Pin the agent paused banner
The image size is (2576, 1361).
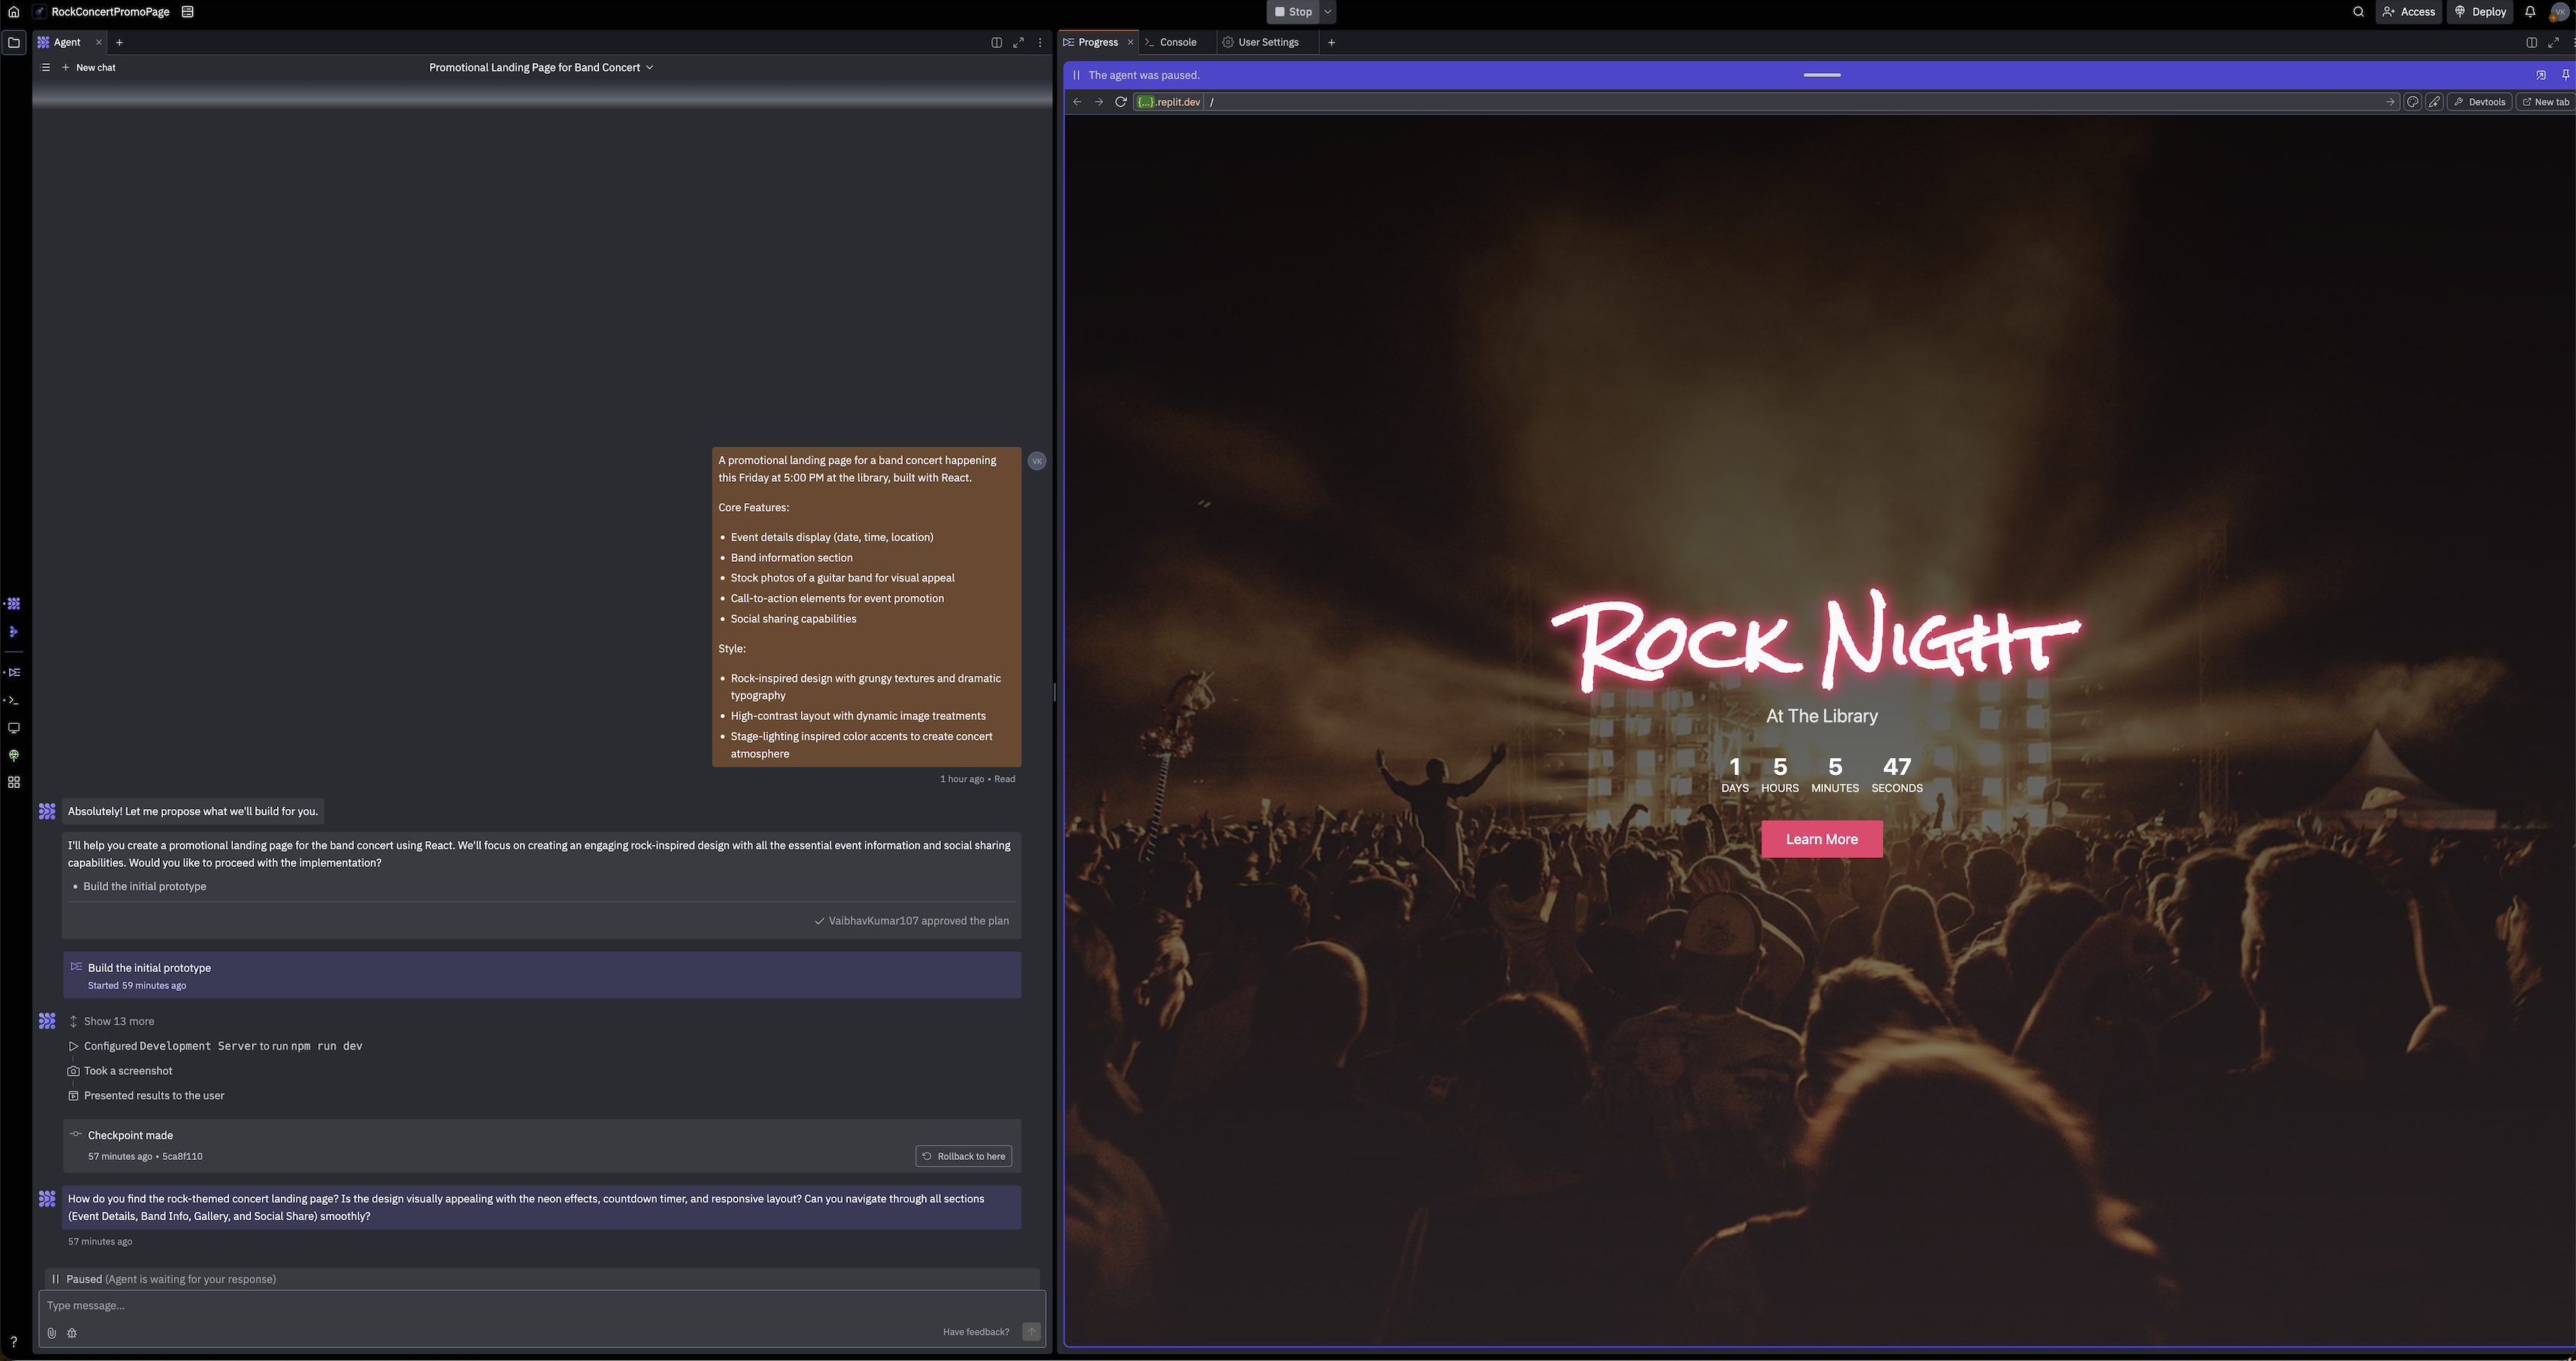2565,75
